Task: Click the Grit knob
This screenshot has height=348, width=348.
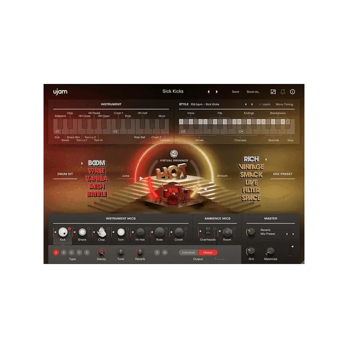Action: click(251, 252)
